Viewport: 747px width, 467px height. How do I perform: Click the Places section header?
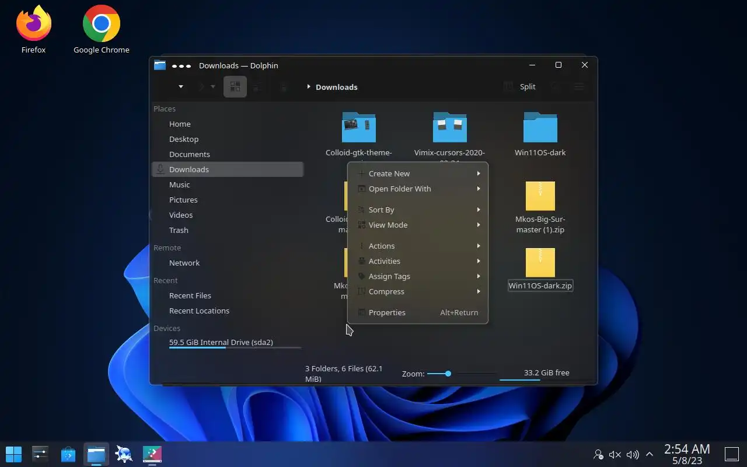[165, 109]
